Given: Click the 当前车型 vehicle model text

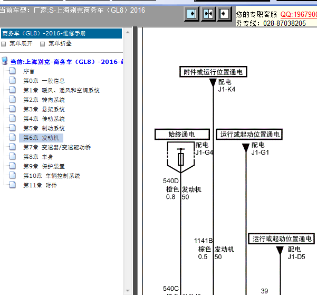Looking at the screenshot, I should (x=72, y=10).
